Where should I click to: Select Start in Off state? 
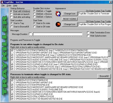pos(34,27)
